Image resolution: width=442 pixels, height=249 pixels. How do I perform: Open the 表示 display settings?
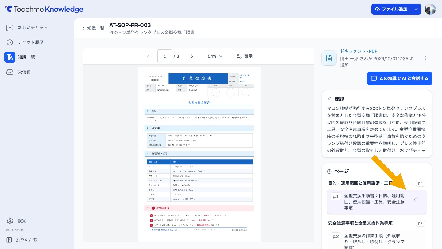245,56
